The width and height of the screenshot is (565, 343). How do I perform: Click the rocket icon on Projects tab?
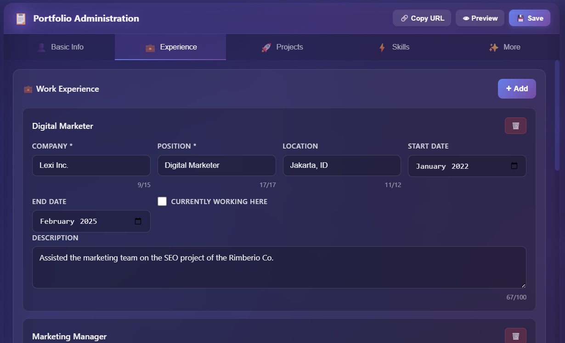(x=266, y=47)
